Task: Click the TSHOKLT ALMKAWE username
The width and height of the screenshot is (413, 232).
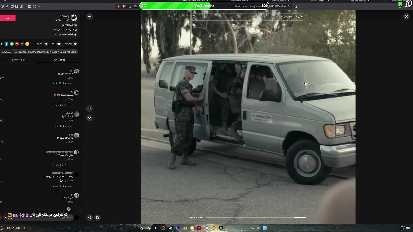Action: click(62, 173)
